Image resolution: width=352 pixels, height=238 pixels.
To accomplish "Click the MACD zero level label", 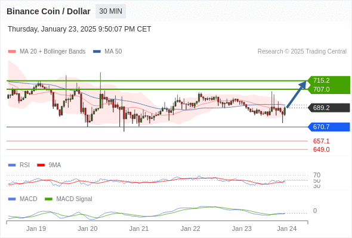I will click(x=315, y=211).
